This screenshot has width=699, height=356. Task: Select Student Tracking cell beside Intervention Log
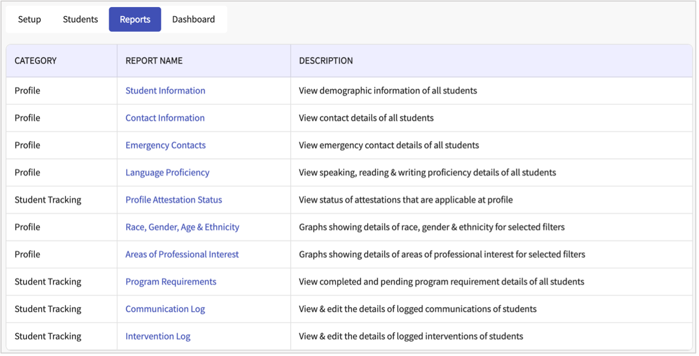(x=48, y=336)
